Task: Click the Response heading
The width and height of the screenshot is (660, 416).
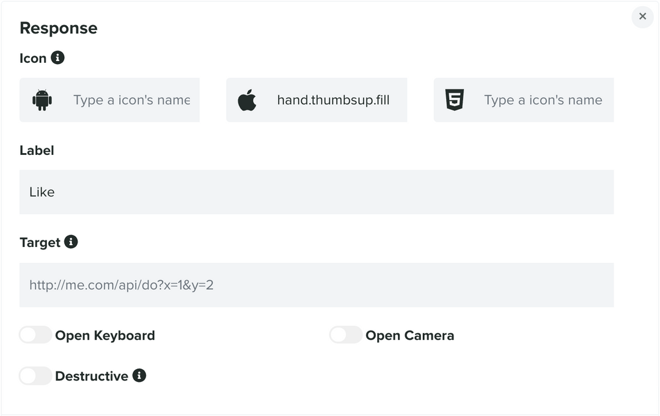Action: coord(59,28)
